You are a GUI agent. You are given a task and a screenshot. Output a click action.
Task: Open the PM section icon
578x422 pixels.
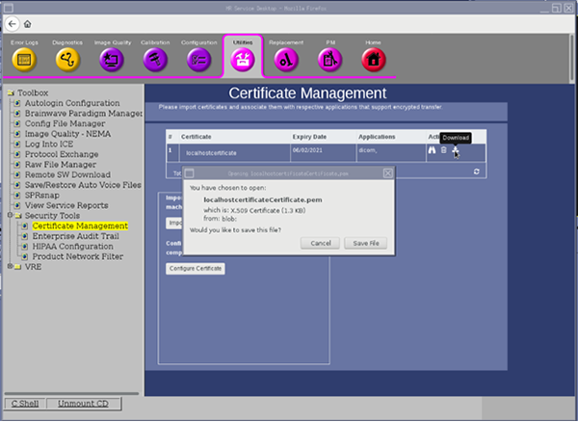point(330,60)
